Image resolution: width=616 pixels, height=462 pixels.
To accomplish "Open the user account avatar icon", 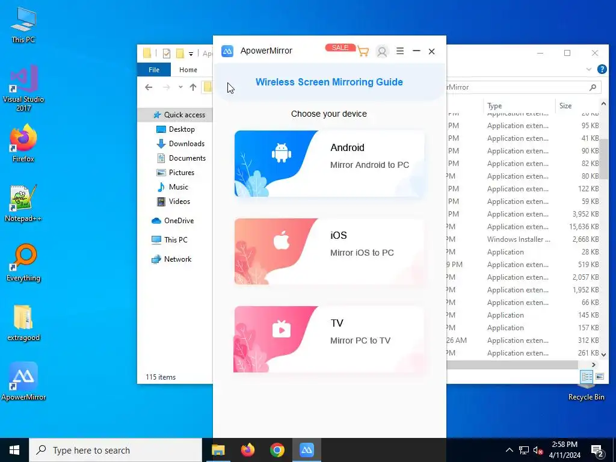I will click(382, 52).
